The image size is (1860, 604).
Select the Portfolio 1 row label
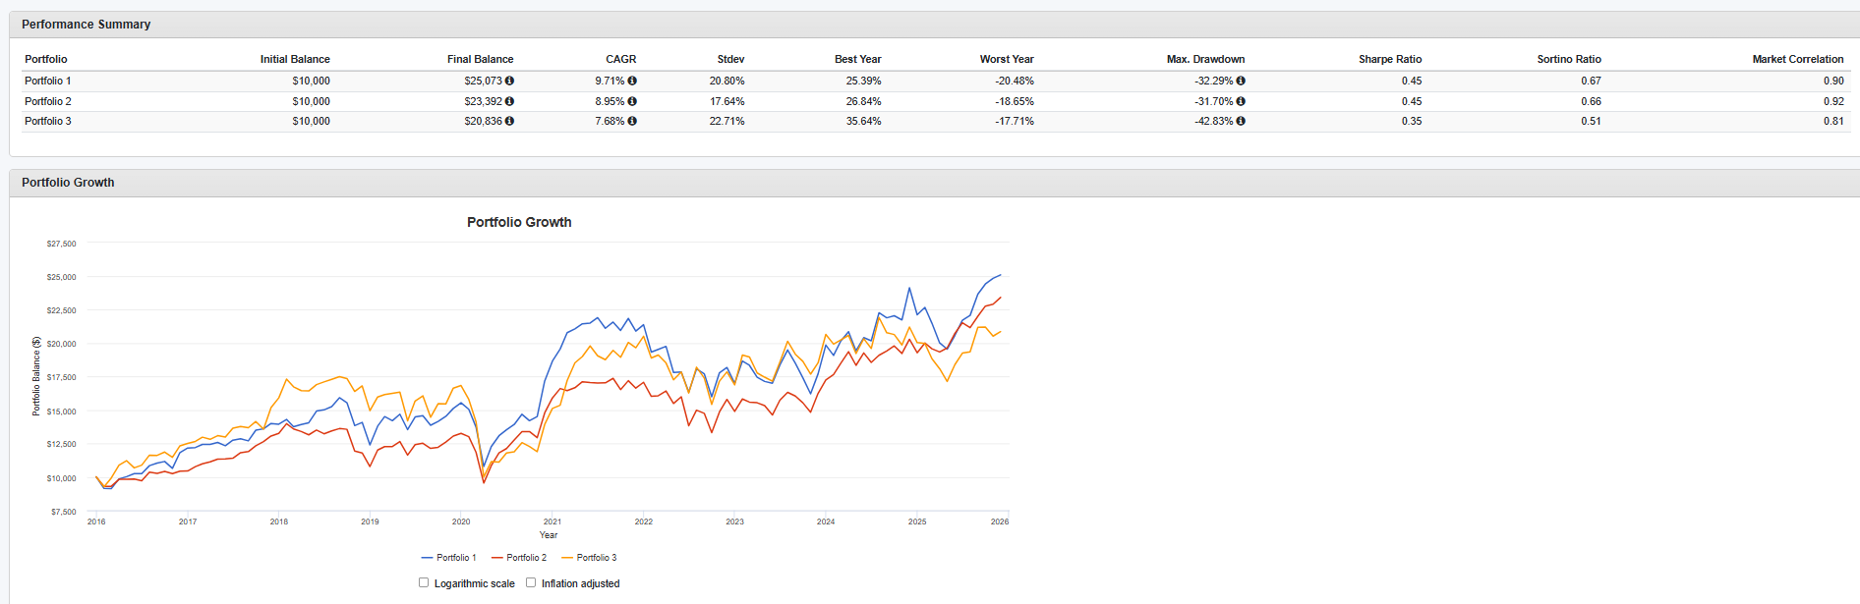pos(48,81)
